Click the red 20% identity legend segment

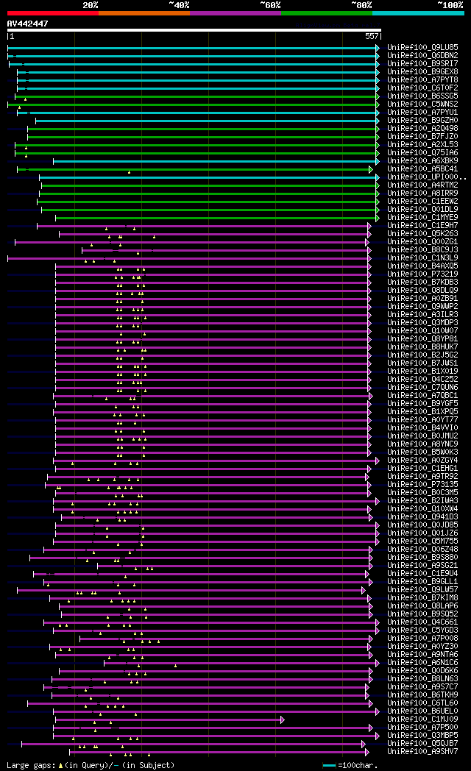[x=52, y=13]
